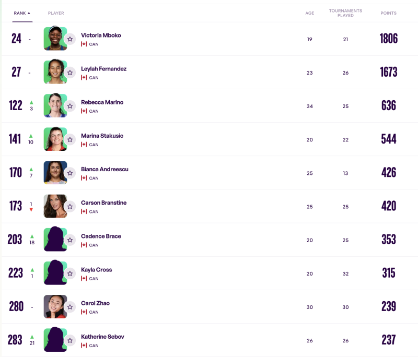The height and width of the screenshot is (357, 418).
Task: Open Leylah Fernandez player profile link
Action: coord(103,69)
